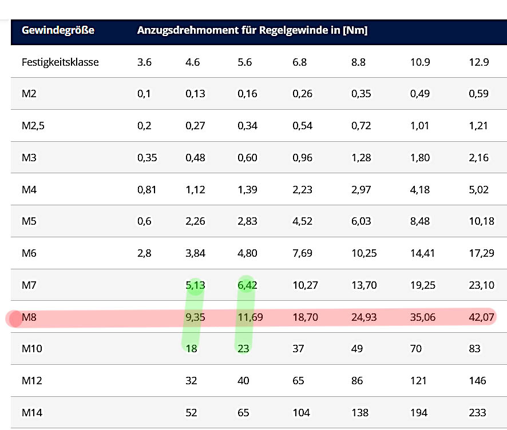The image size is (507, 430).
Task: Select the Festigkeitsklasse row label
Action: coord(60,62)
